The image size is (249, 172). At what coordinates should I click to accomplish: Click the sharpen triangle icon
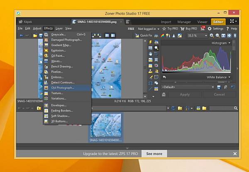coord(174,36)
